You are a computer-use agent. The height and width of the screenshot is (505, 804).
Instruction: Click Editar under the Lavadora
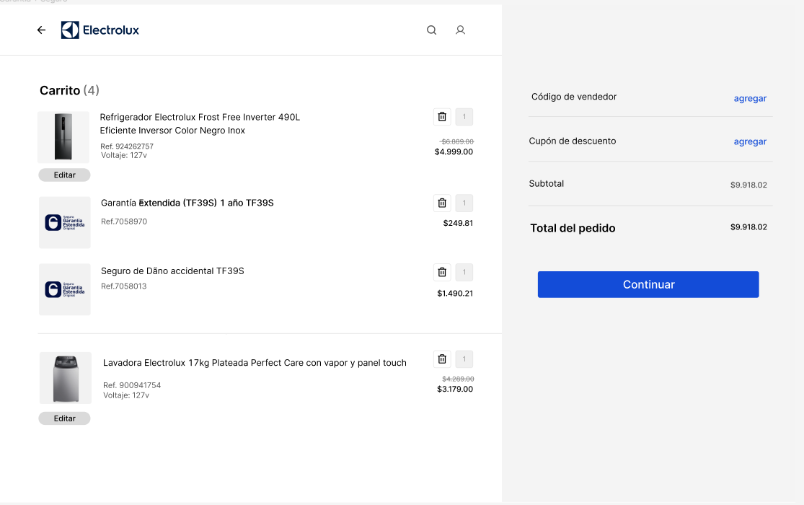[x=64, y=418]
